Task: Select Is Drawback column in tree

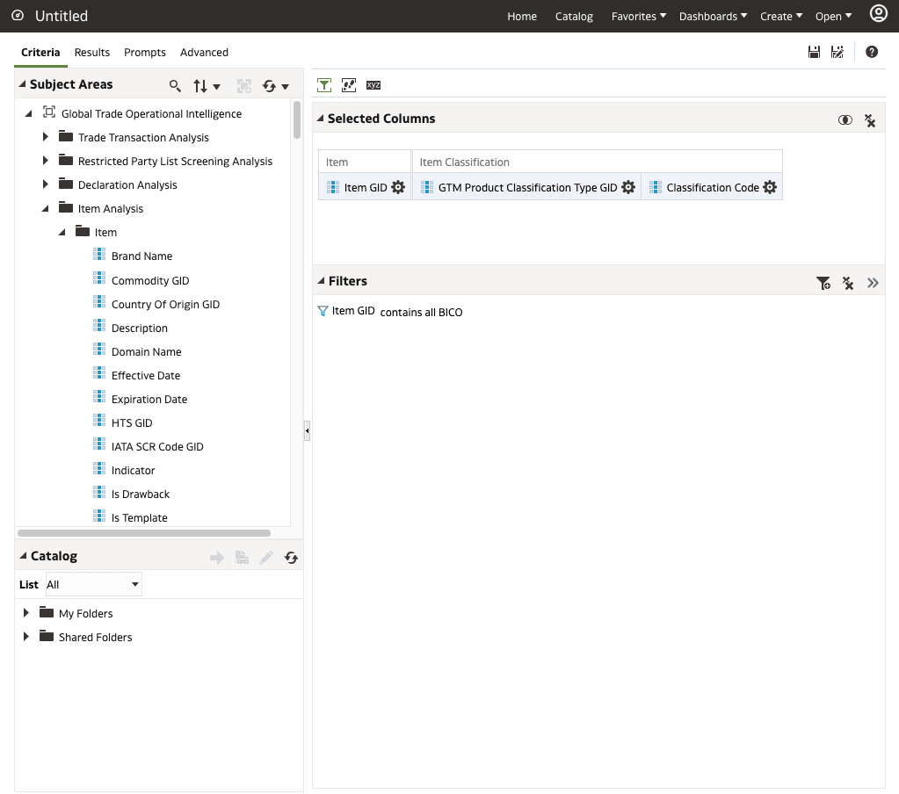Action: [141, 494]
